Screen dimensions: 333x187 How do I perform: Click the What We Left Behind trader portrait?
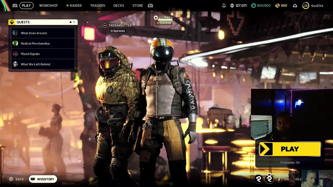tap(15, 64)
